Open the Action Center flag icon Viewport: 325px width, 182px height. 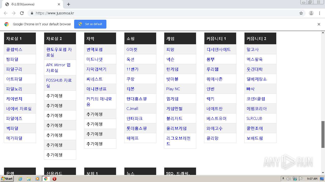click(x=301, y=179)
